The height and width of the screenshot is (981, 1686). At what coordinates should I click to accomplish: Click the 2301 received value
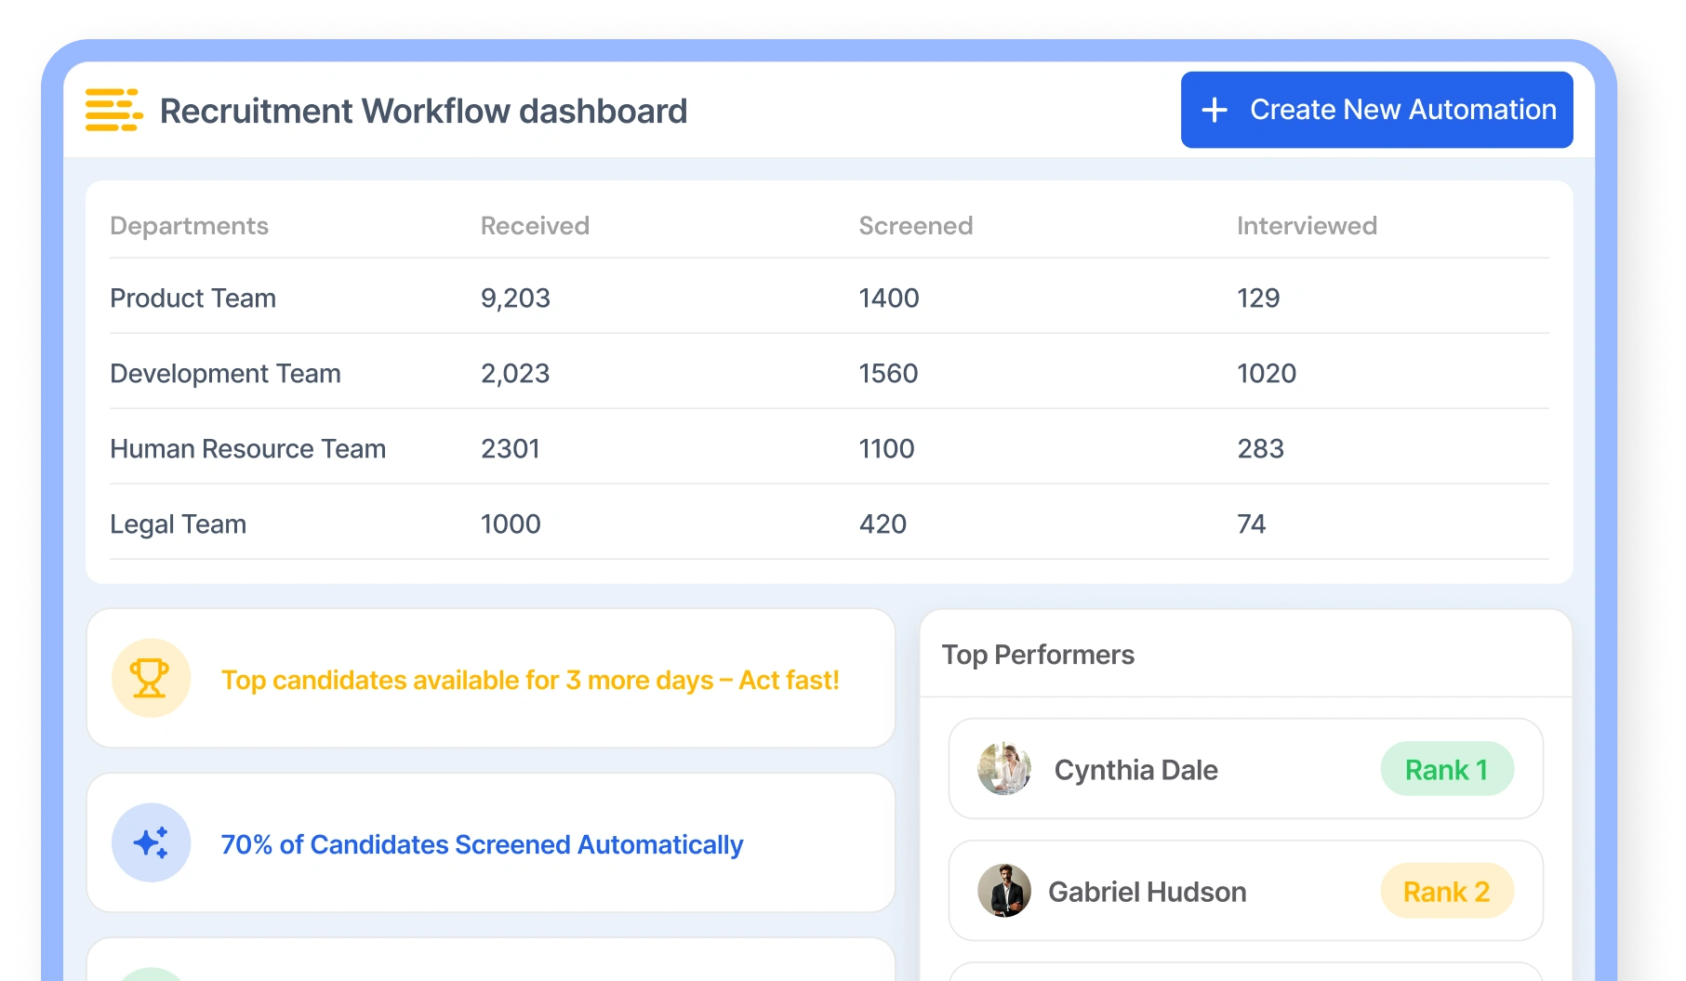510,449
